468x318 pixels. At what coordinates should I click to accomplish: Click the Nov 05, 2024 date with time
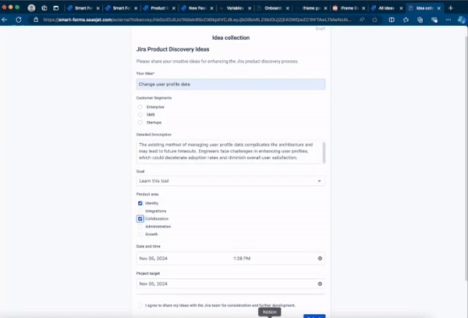pos(154,258)
